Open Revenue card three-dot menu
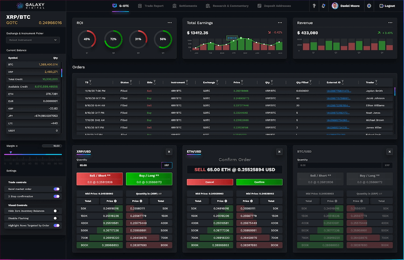 coord(390,23)
